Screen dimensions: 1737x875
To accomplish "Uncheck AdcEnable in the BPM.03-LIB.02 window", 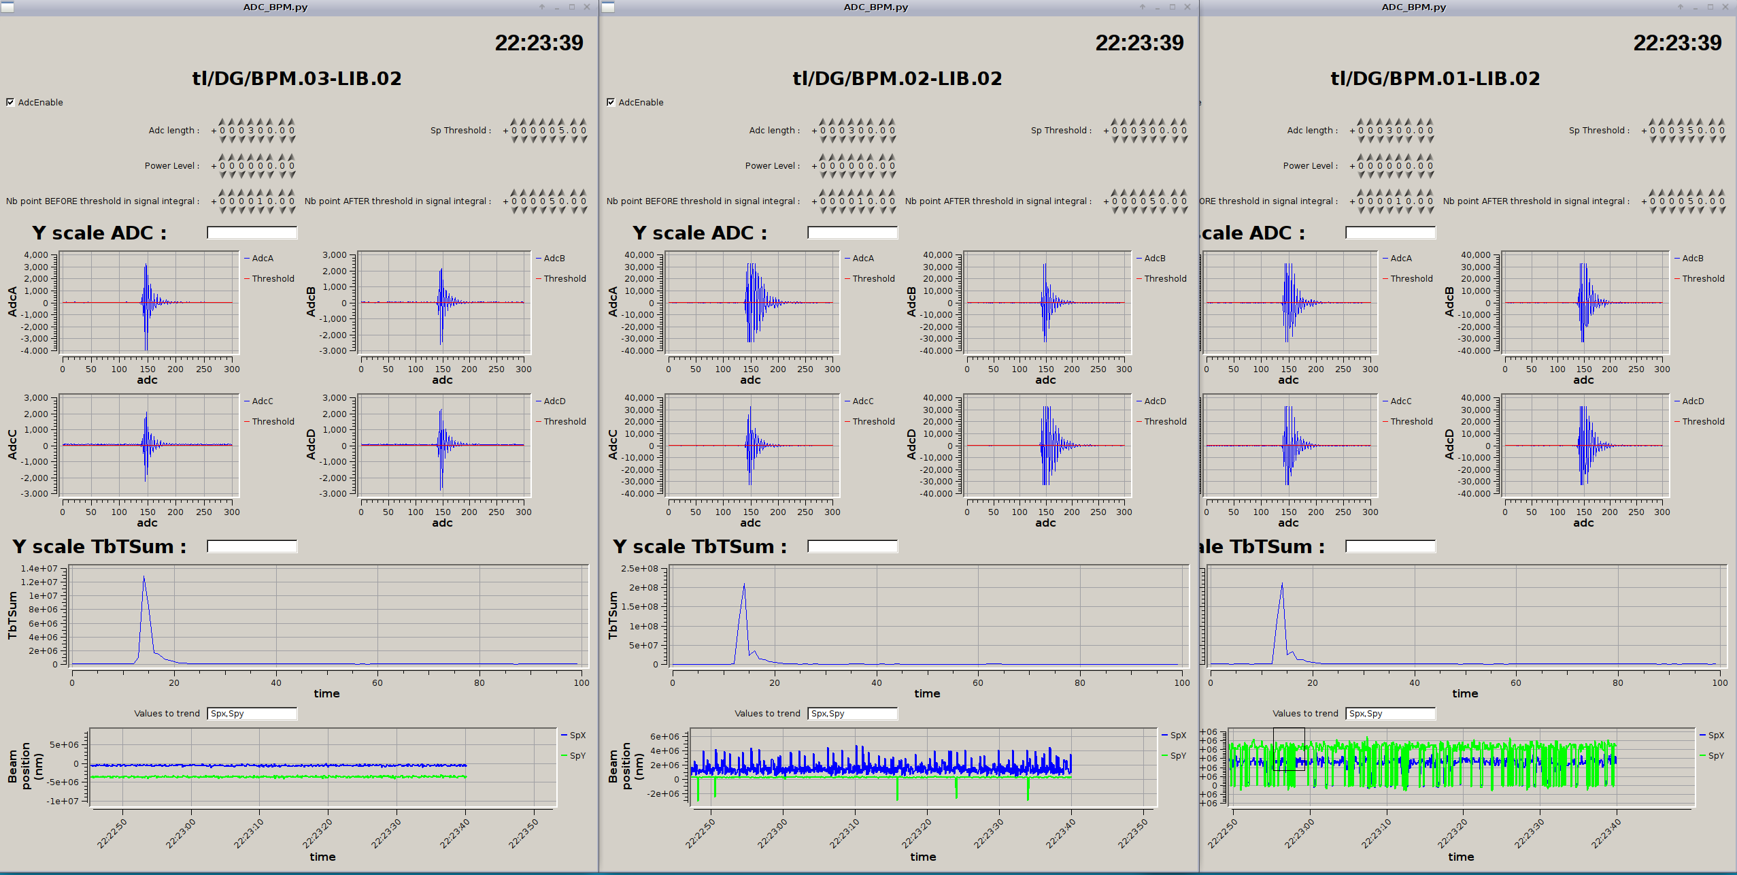I will 10,102.
